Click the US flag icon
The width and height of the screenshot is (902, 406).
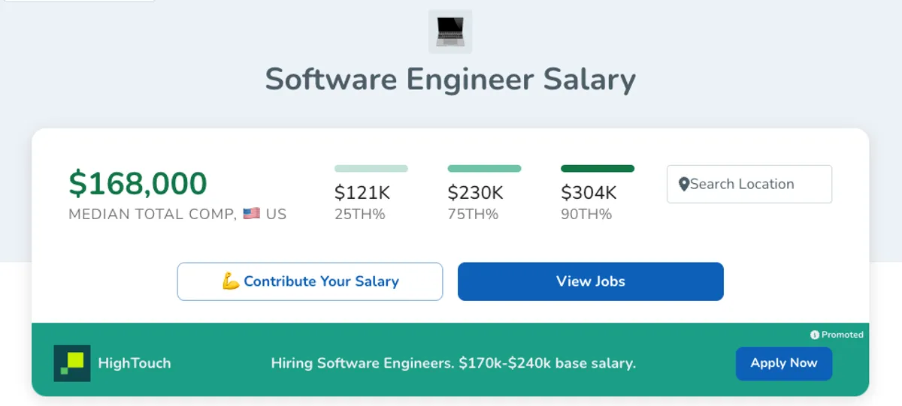252,214
